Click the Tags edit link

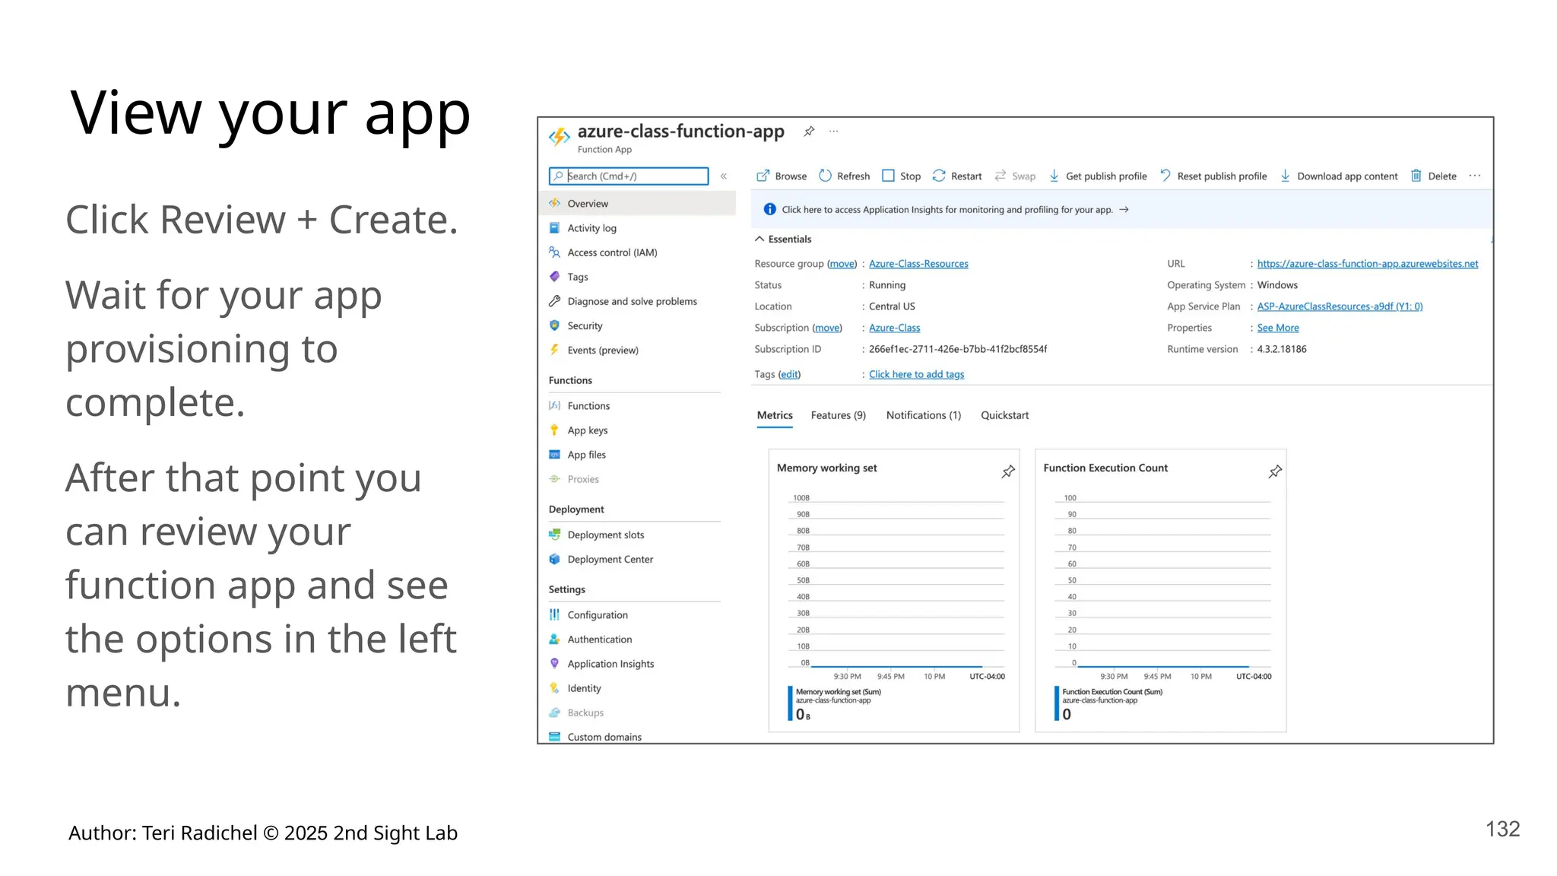[789, 374]
